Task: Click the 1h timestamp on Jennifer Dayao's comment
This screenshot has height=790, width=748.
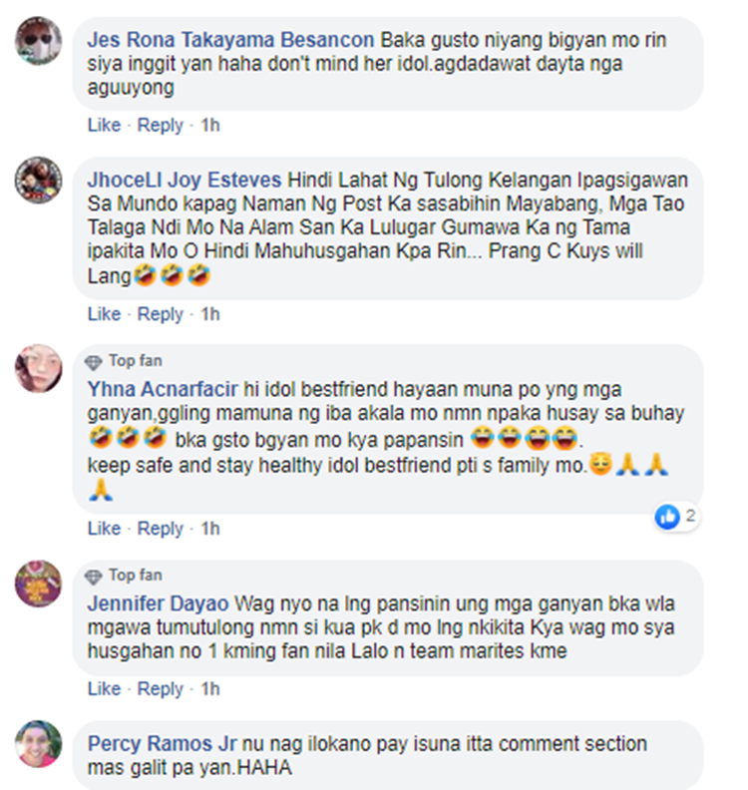Action: 210,688
